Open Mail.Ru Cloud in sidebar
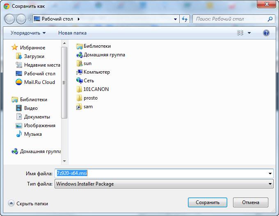The image size is (279, 216). click(x=39, y=82)
